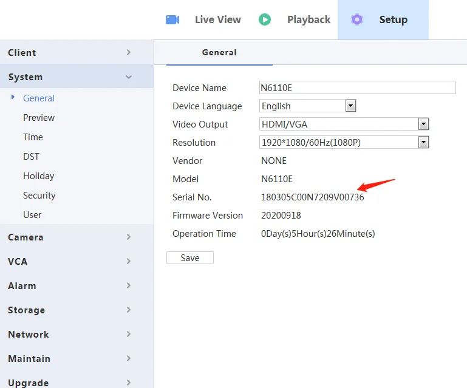Open the Video Output dropdown
The height and width of the screenshot is (388, 467).
[x=423, y=124]
